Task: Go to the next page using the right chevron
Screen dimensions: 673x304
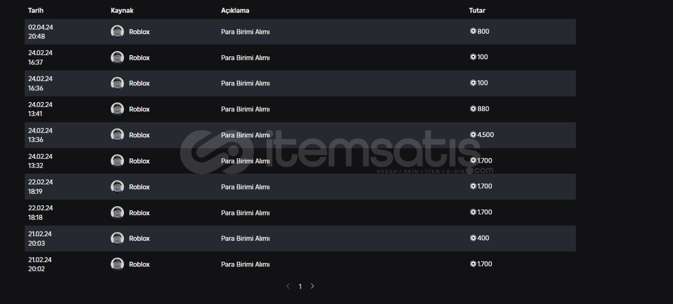Action: (x=312, y=286)
